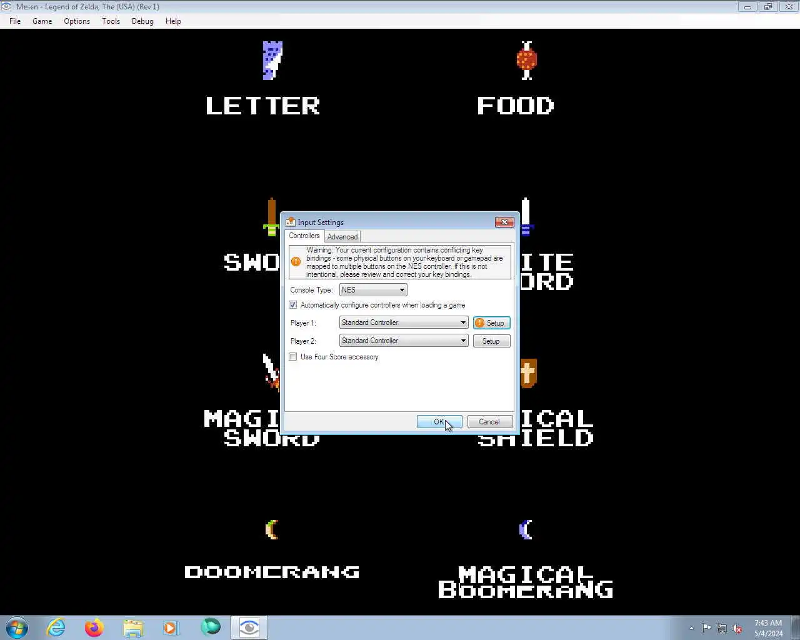
Task: Switch to the Advanced tab
Action: click(342, 237)
